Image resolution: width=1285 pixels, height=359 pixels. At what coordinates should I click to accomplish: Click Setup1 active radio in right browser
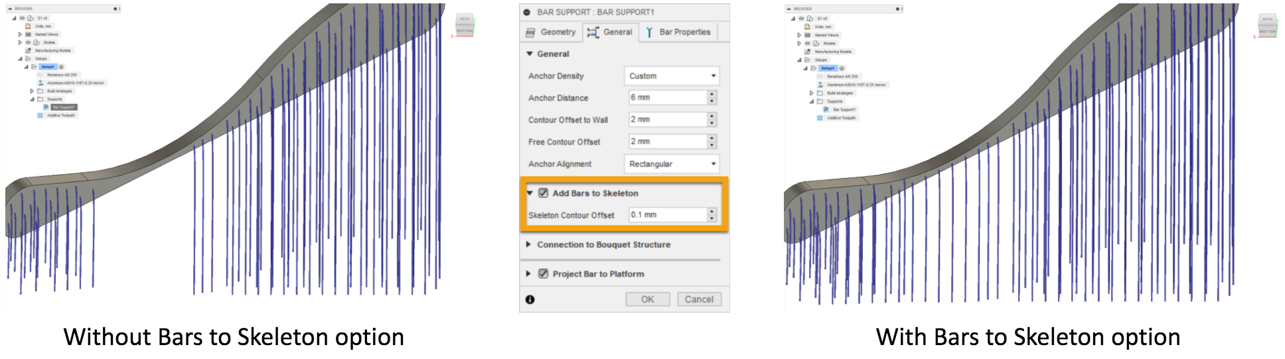[x=842, y=68]
